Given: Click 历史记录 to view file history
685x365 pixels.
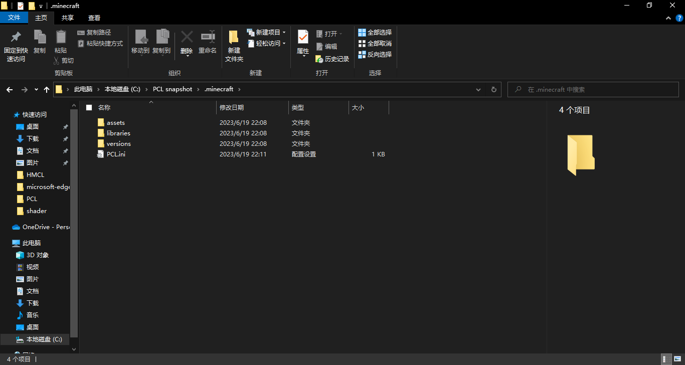Looking at the screenshot, I should (332, 58).
